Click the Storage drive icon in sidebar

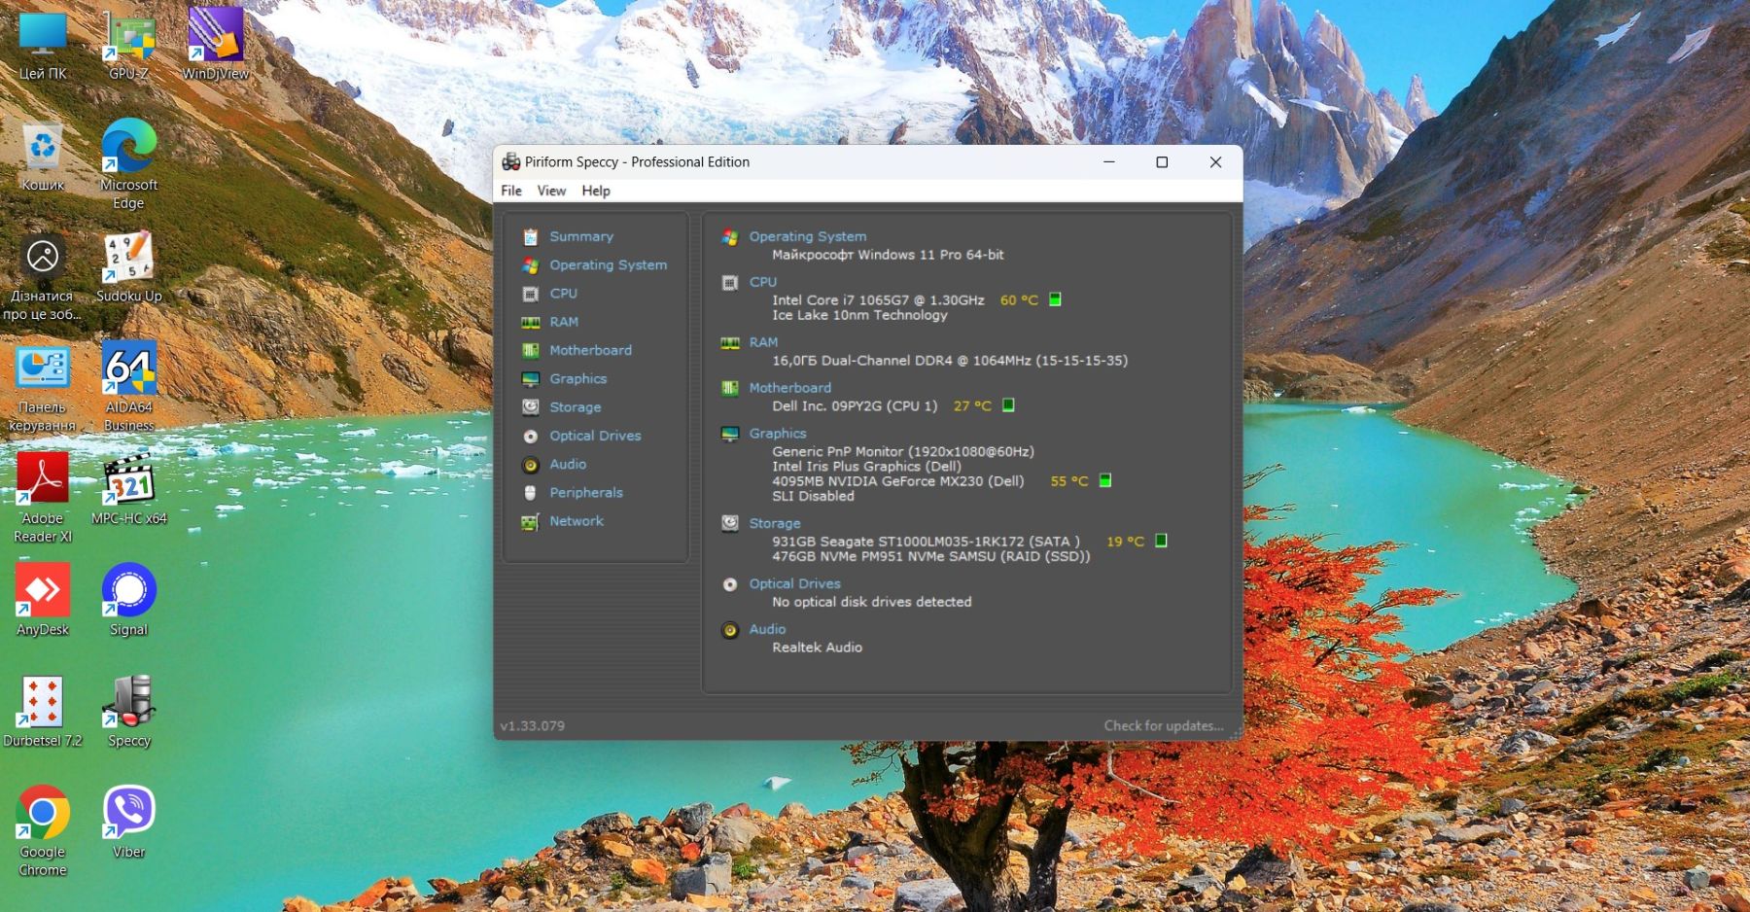530,407
